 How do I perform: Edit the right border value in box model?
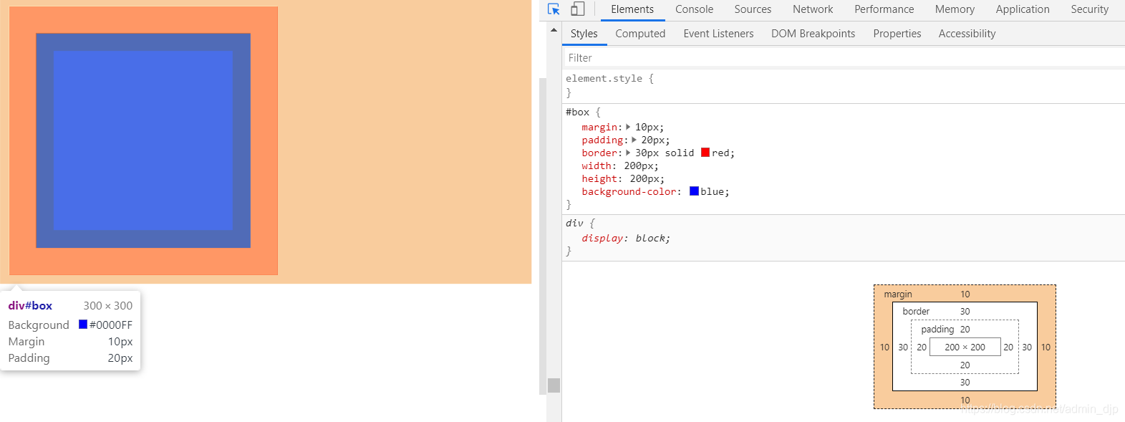[x=1027, y=347]
